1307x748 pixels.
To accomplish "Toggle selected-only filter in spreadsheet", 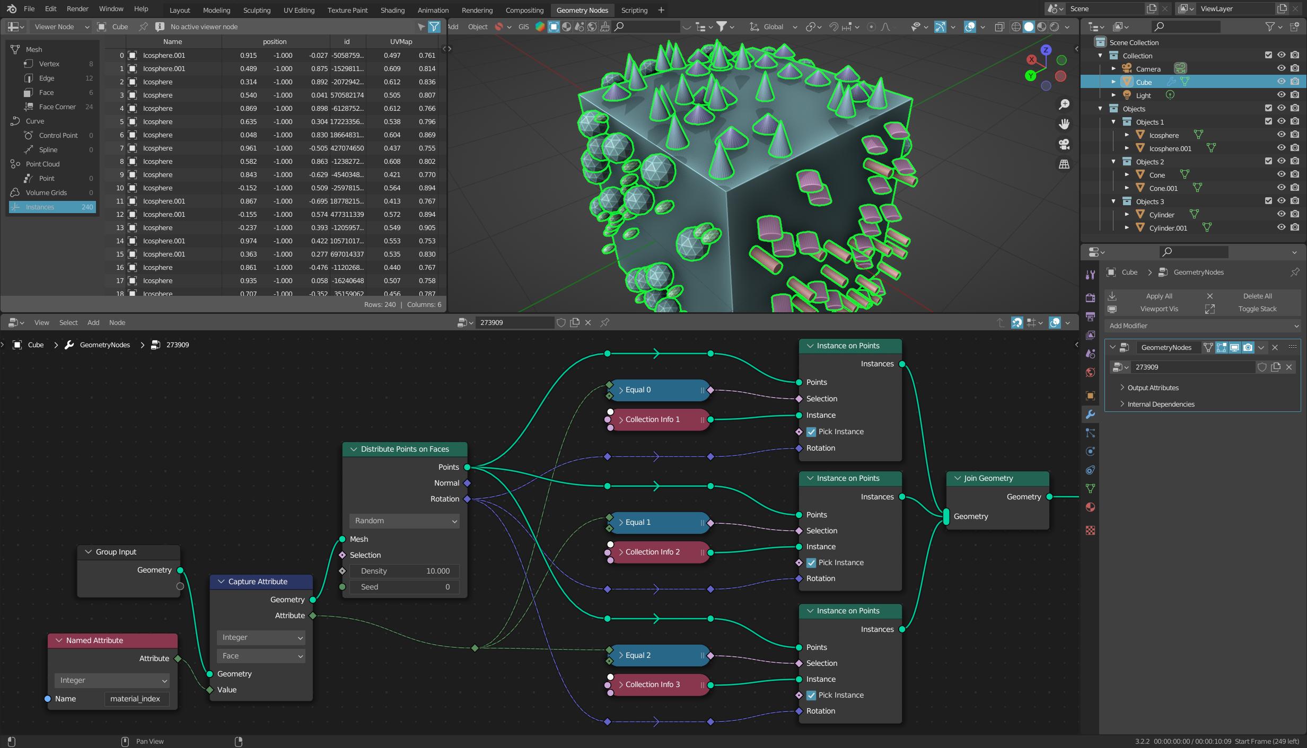I will (x=421, y=27).
